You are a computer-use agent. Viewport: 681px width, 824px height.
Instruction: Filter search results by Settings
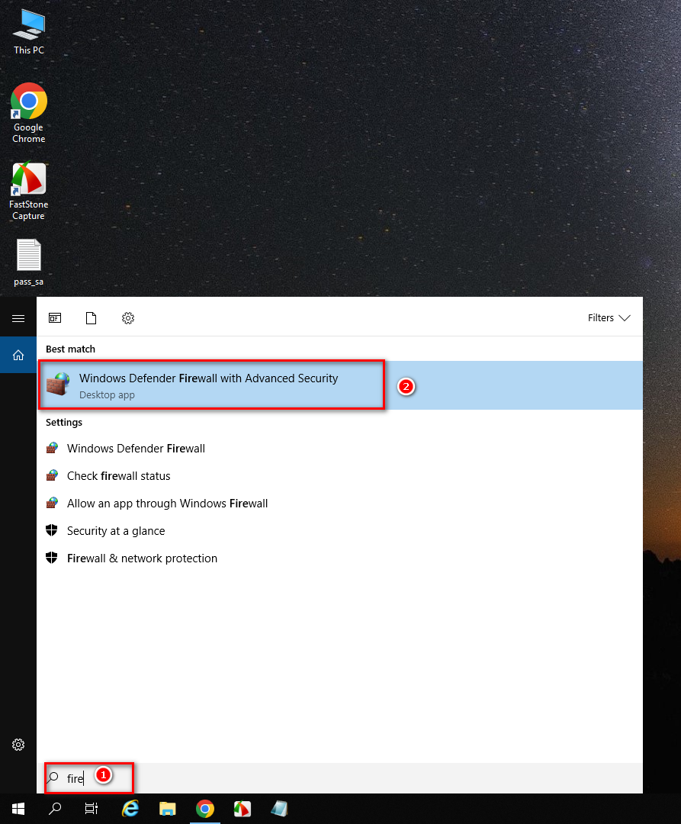[x=128, y=318]
